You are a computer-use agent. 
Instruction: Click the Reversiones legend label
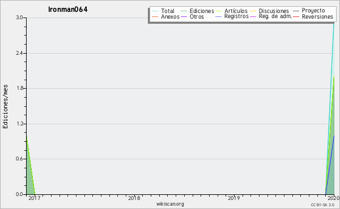[x=317, y=16]
